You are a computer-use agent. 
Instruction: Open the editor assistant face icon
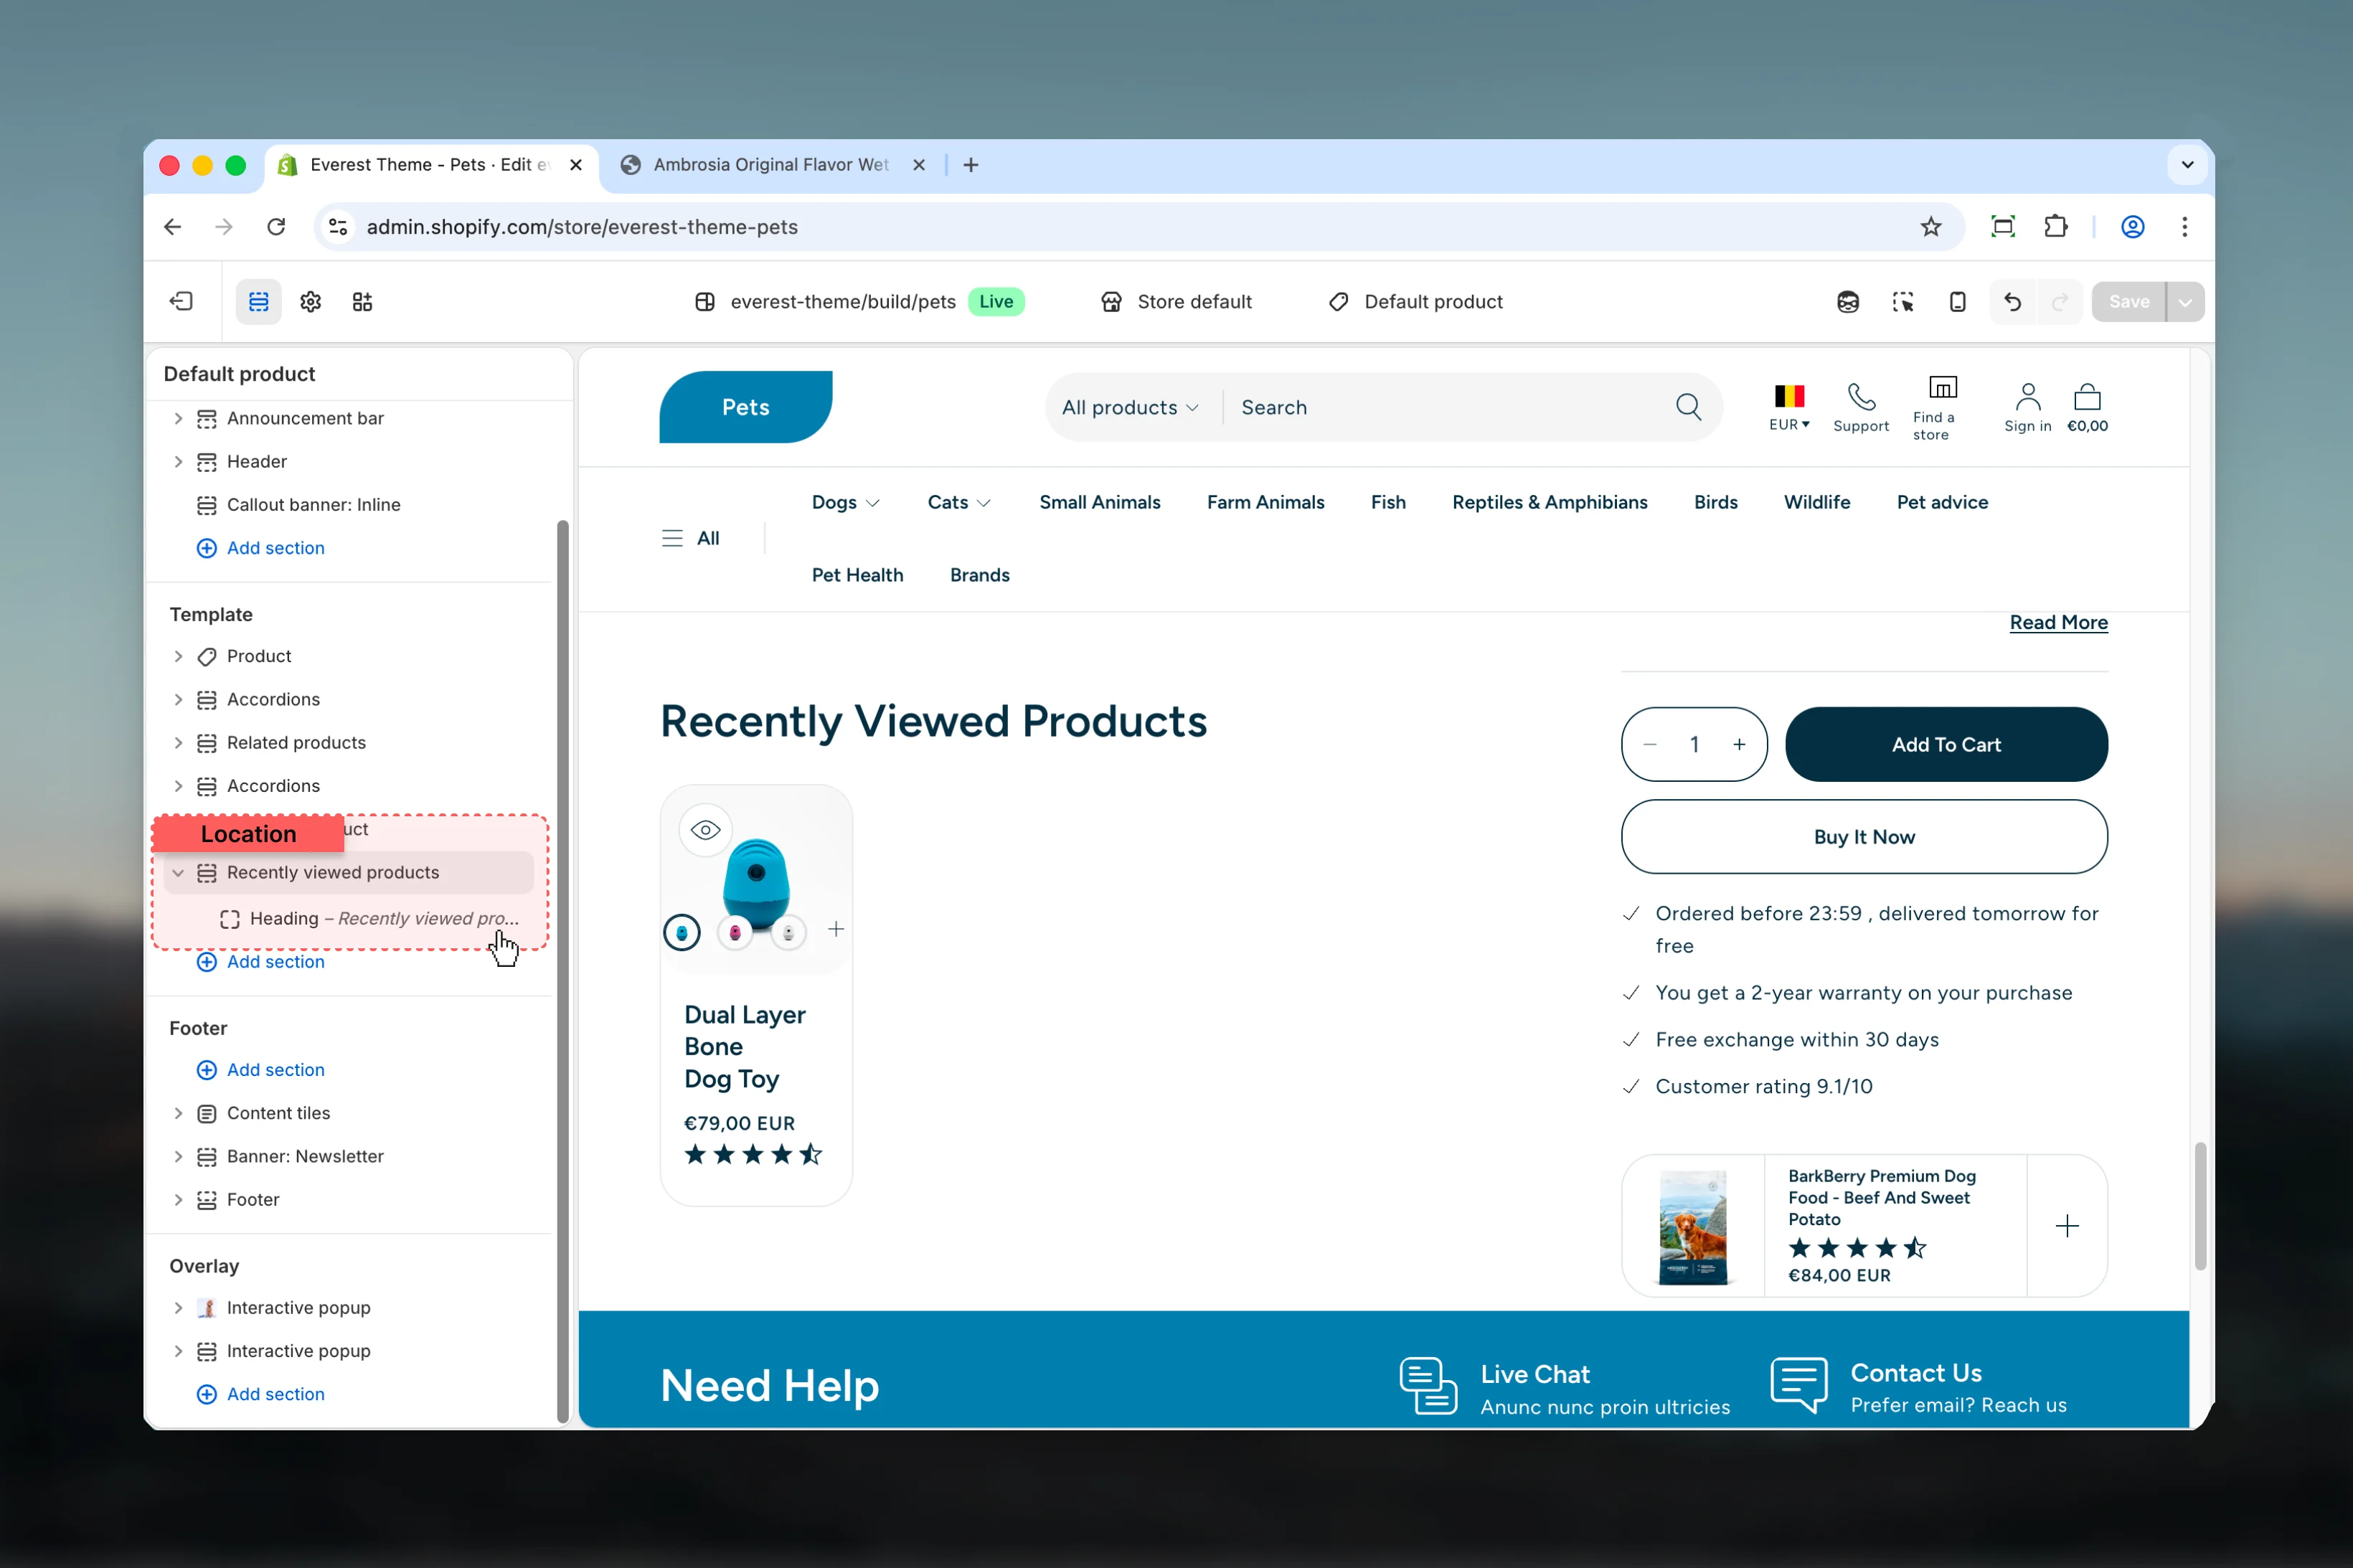click(1848, 301)
